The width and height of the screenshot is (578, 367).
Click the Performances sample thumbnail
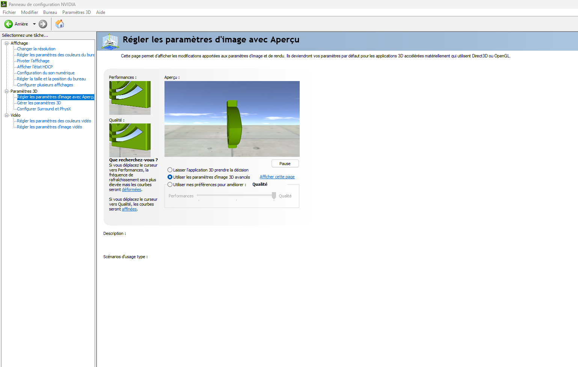click(130, 98)
